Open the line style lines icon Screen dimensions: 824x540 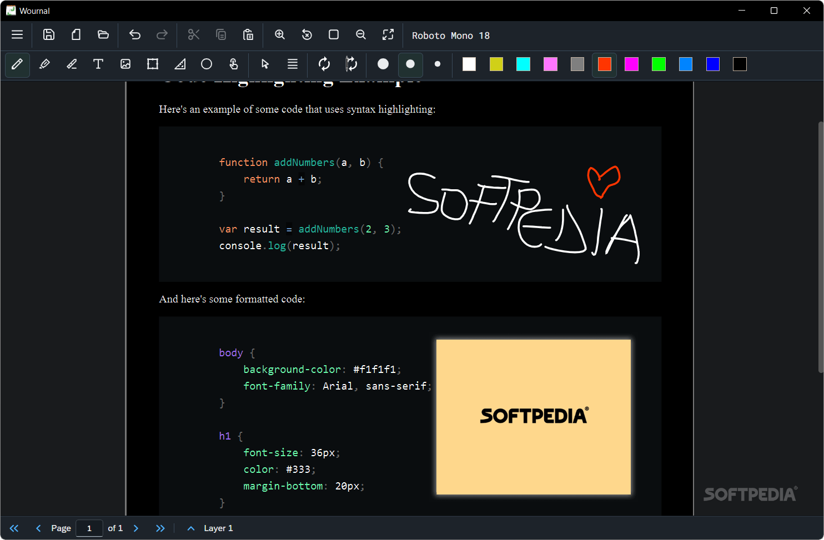pos(293,64)
